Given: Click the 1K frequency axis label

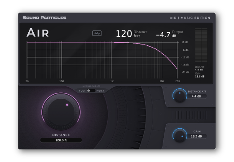Looking at the screenshot, I should point(112,81).
